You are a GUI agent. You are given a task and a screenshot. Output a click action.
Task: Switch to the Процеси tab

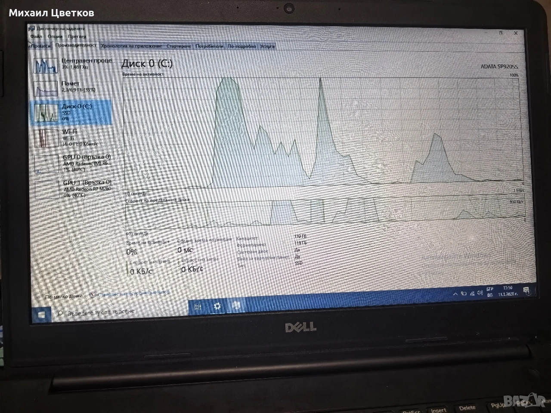[x=40, y=46]
